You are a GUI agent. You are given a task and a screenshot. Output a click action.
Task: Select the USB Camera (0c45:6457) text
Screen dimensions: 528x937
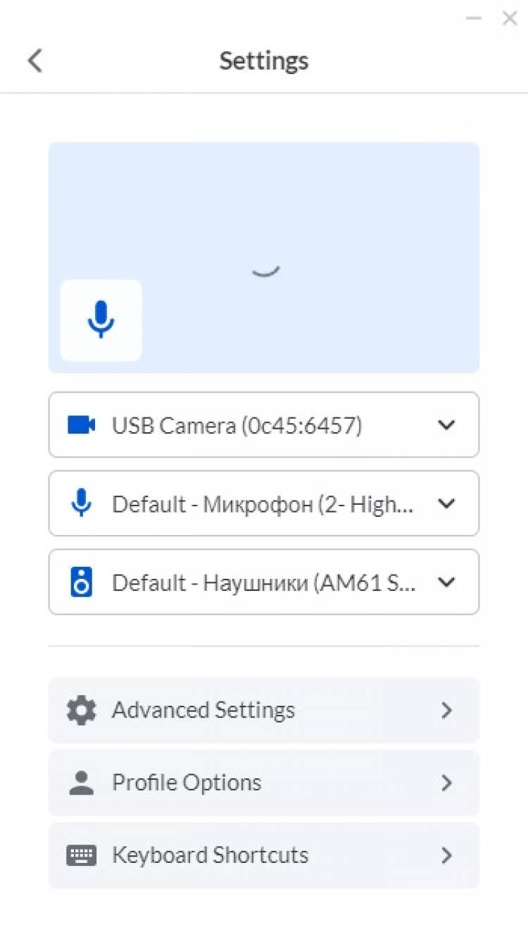point(237,426)
